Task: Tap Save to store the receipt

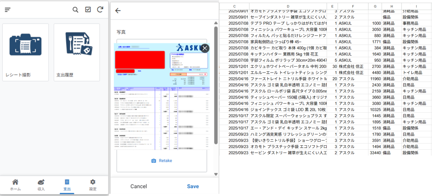Action: pos(193,186)
